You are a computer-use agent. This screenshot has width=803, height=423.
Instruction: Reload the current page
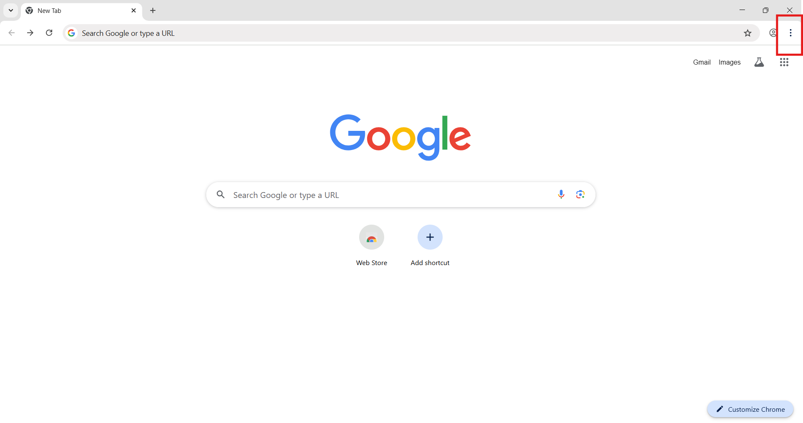49,33
